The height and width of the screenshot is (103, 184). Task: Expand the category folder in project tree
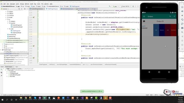click(x=8, y=21)
